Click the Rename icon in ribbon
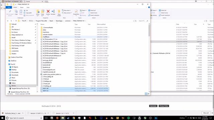 pos(53,11)
